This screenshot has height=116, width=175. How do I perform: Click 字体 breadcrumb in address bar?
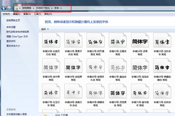56,8
